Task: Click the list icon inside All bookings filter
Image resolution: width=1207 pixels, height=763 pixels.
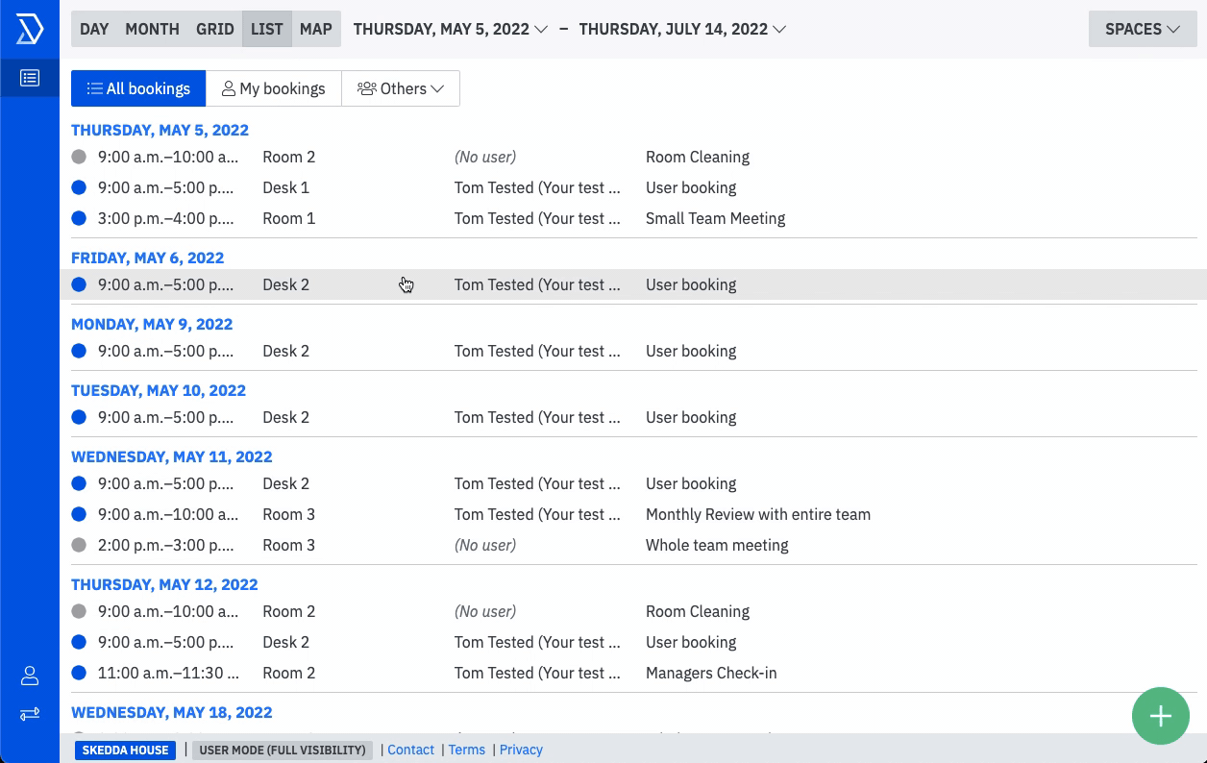Action: click(x=95, y=87)
